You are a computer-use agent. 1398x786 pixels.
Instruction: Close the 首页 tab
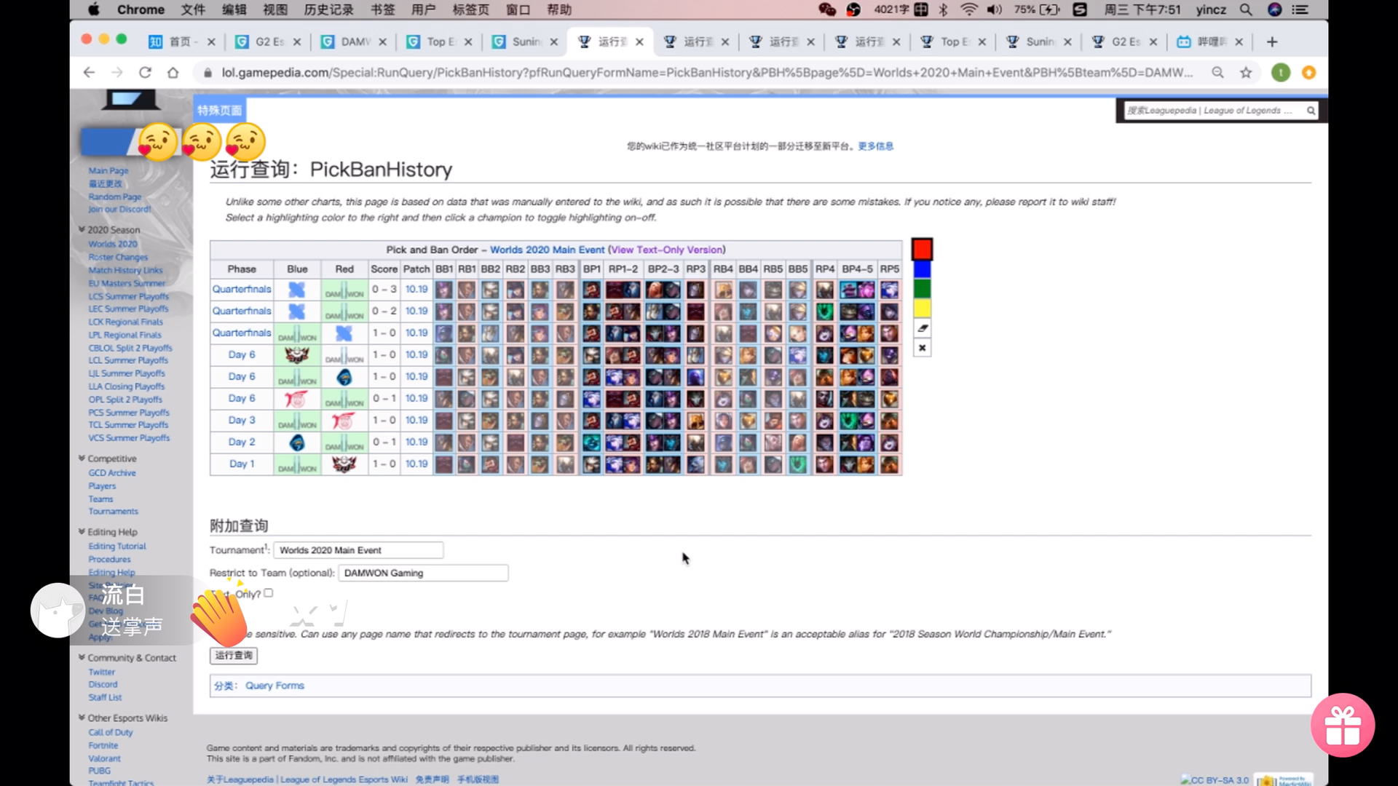(211, 41)
